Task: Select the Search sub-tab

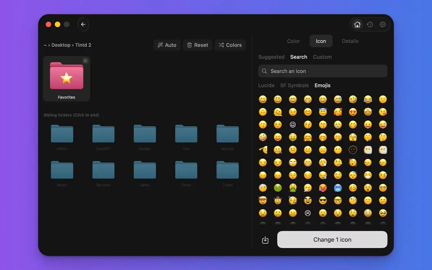Action: [298, 57]
